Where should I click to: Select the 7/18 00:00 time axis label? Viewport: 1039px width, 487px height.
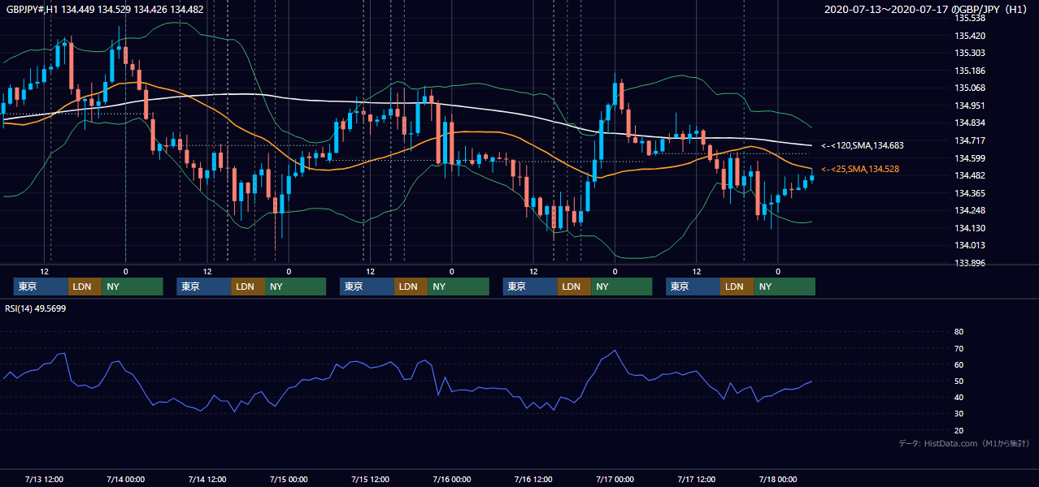[x=777, y=479]
